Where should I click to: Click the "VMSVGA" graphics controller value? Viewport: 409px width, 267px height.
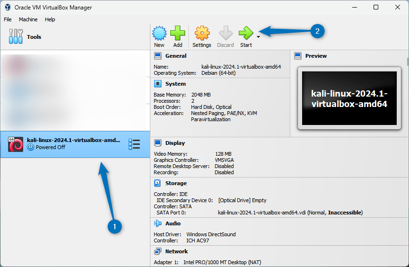(224, 160)
